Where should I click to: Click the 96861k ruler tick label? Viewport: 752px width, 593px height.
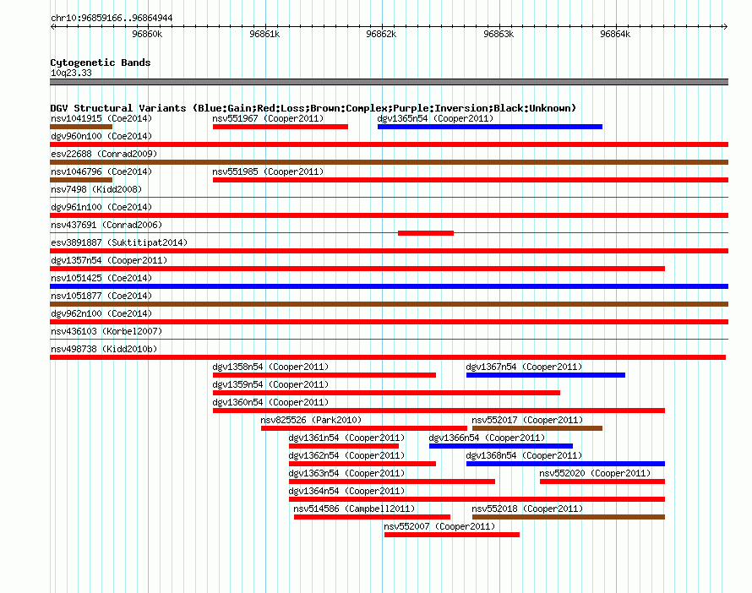[x=264, y=34]
